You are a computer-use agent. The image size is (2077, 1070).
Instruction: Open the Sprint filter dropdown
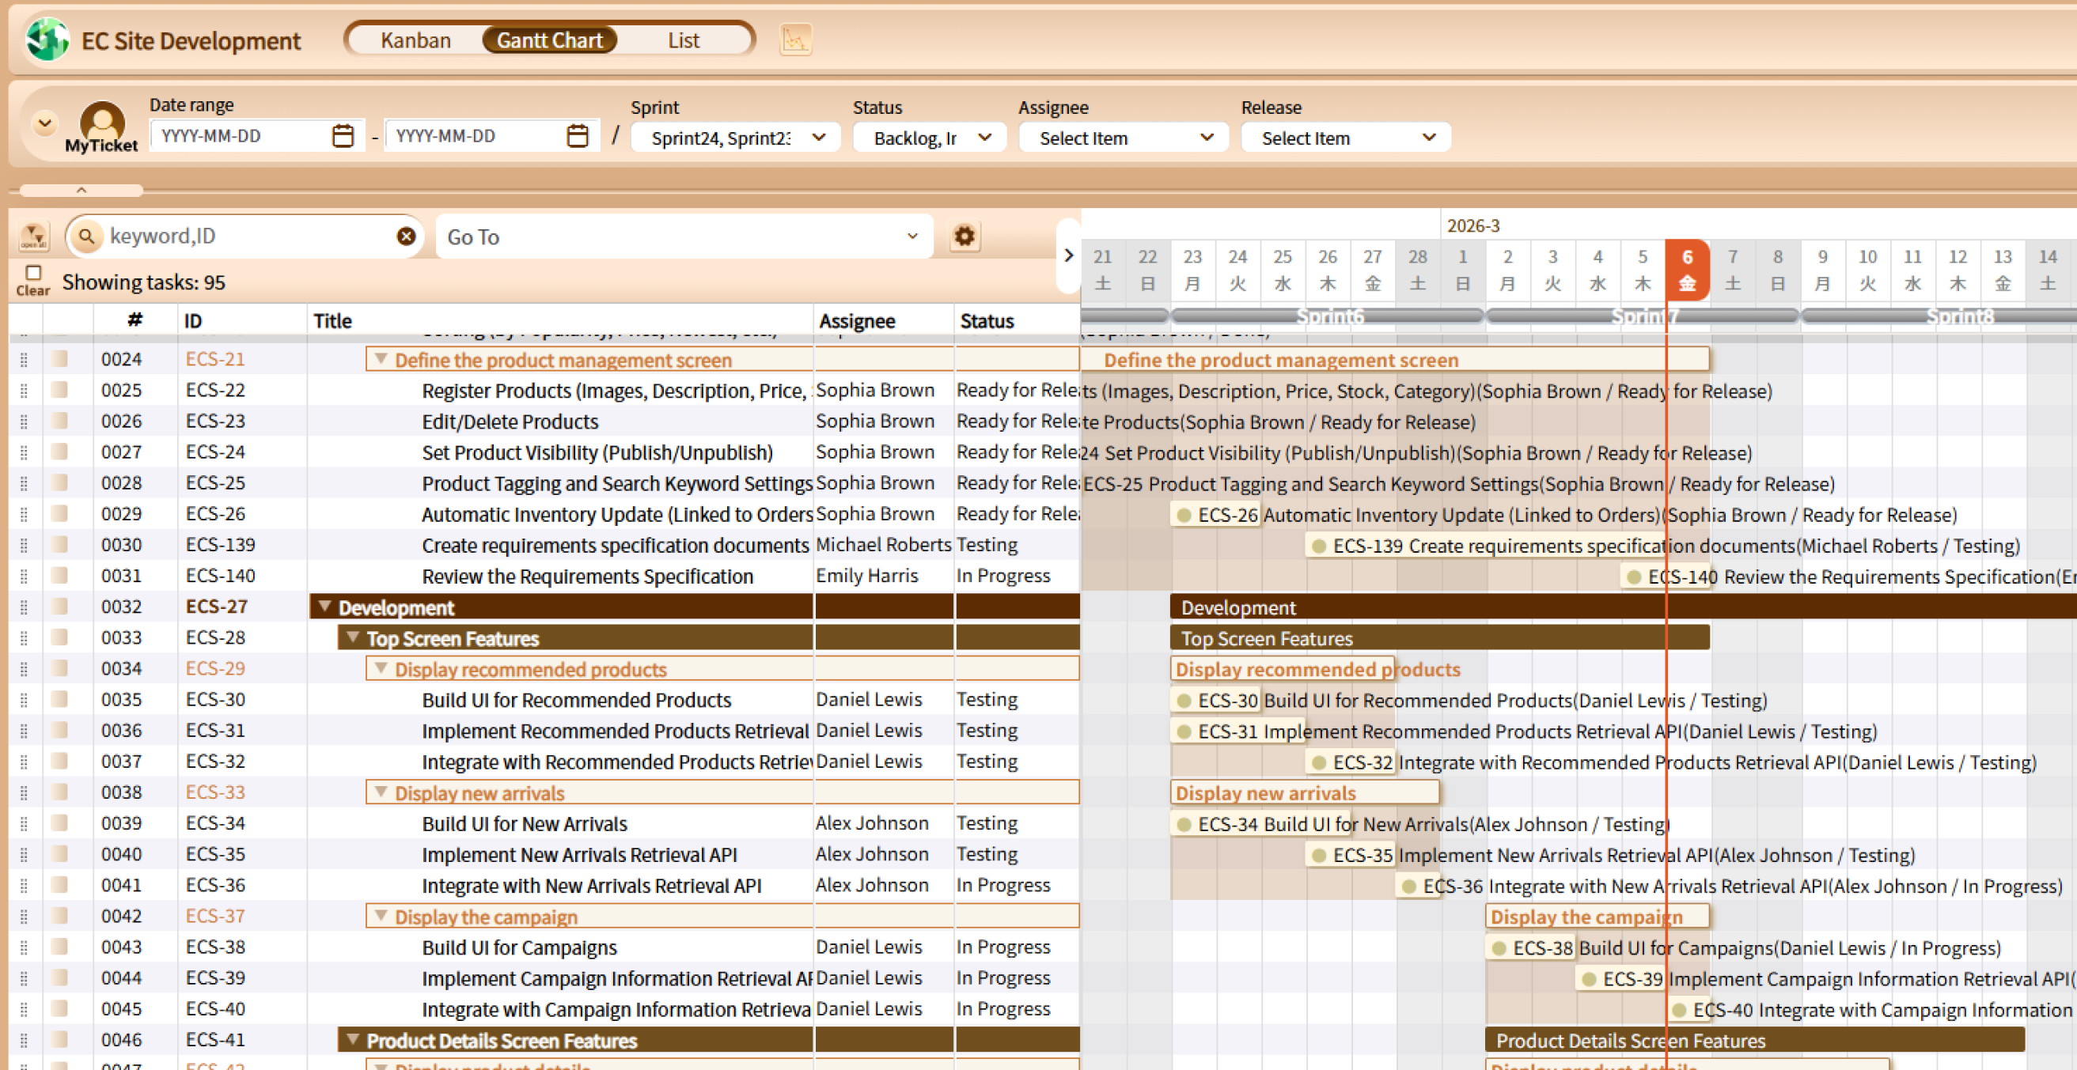pyautogui.click(x=735, y=138)
